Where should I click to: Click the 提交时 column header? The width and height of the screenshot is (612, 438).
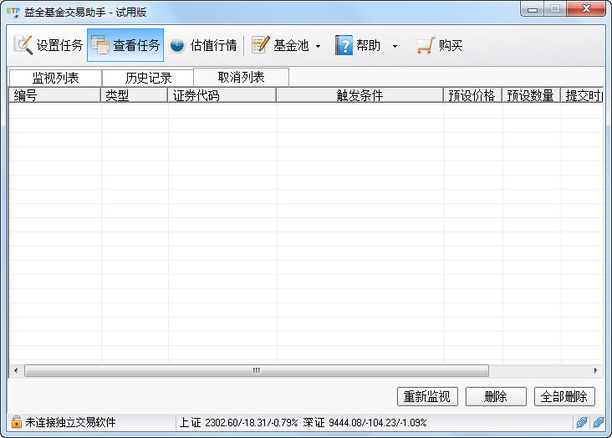pyautogui.click(x=582, y=95)
